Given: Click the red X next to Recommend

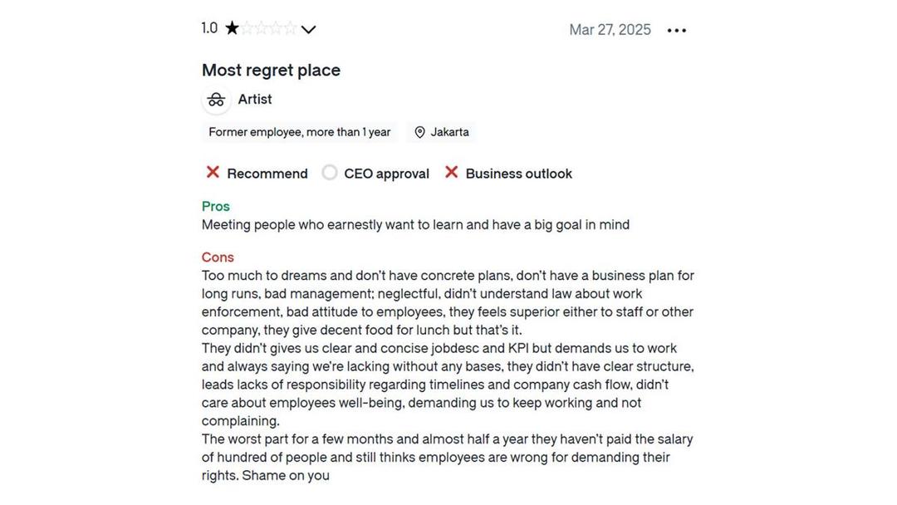Looking at the screenshot, I should click(x=213, y=172).
